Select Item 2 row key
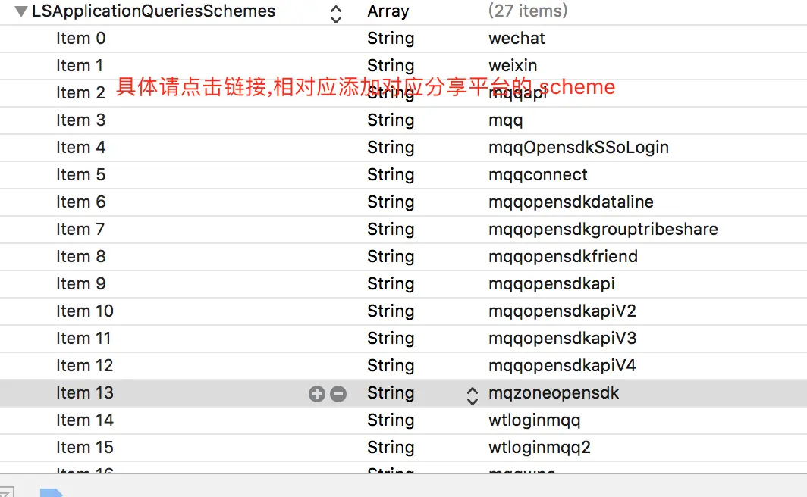The width and height of the screenshot is (807, 497). (x=81, y=92)
